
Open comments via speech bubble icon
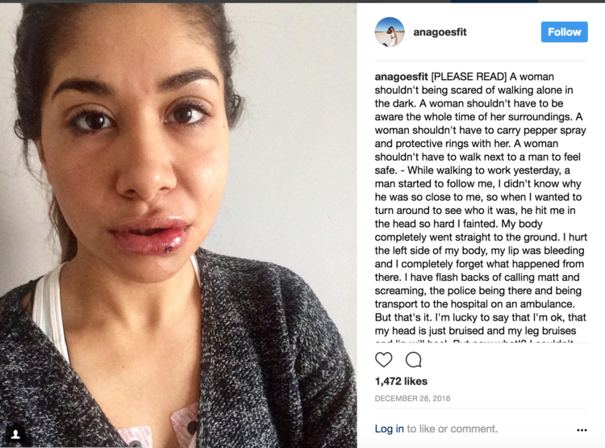413,359
